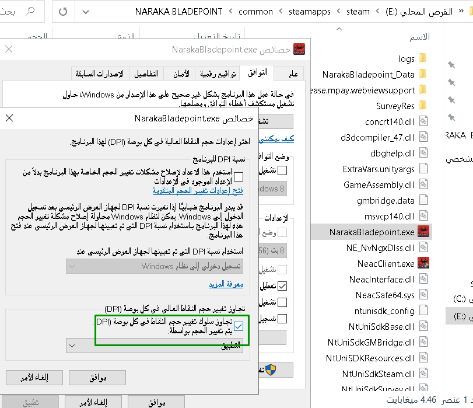Toggle the program DPI fix settings checkbox

(239, 177)
